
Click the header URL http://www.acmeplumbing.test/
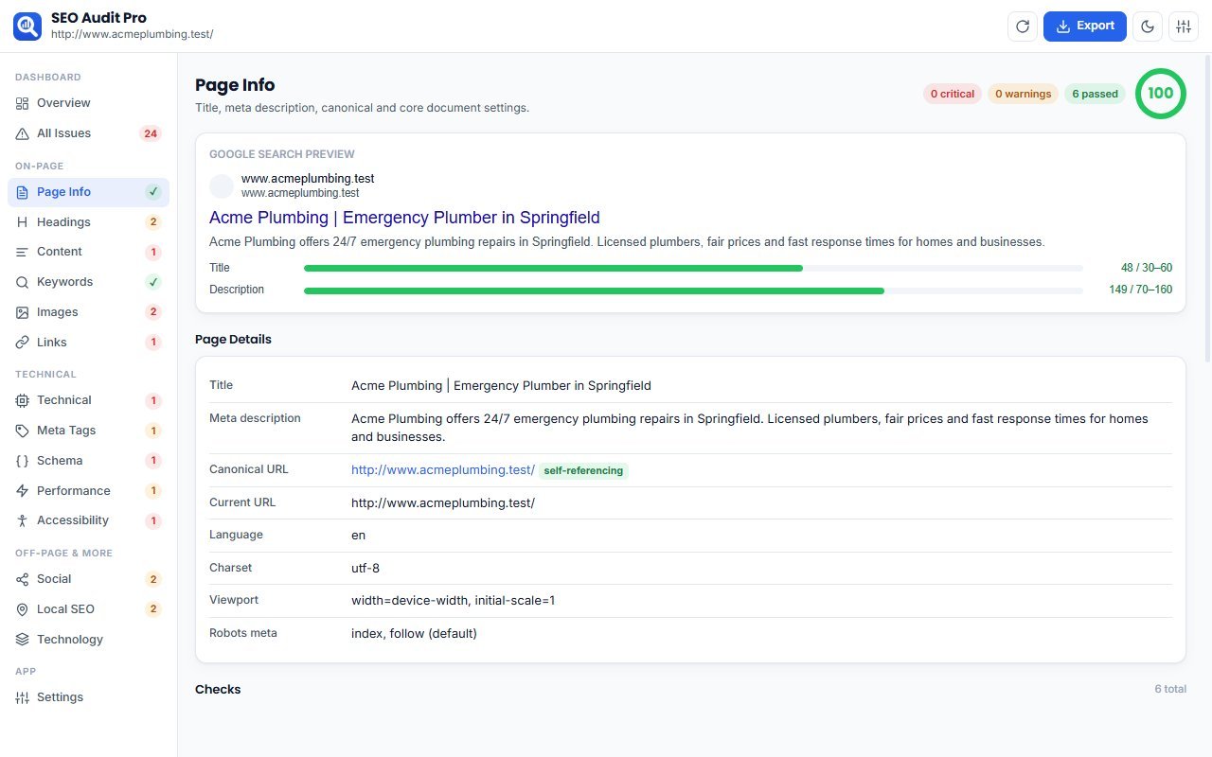click(x=133, y=34)
